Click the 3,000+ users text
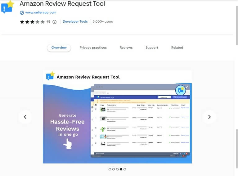 (103, 21)
